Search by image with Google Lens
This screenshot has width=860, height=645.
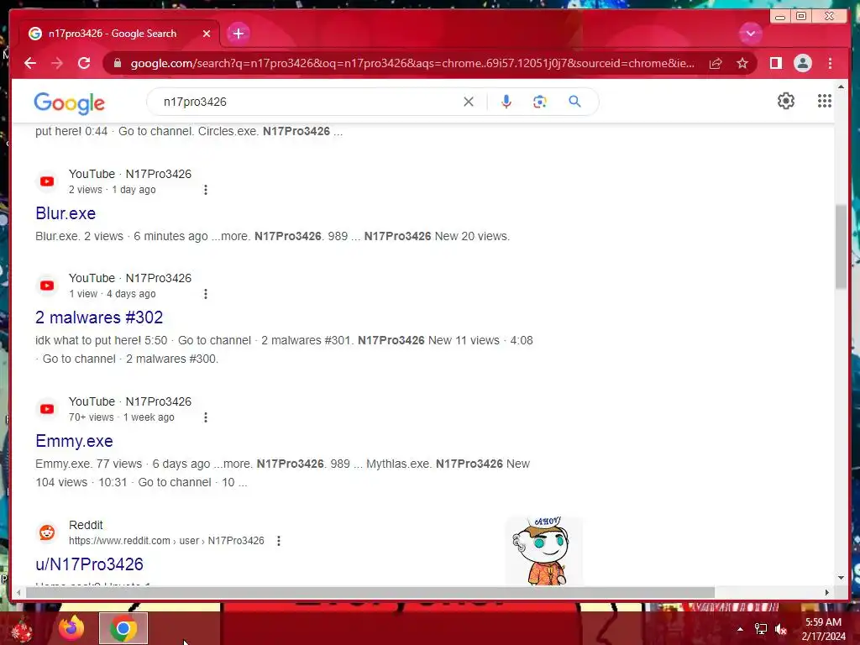point(540,102)
